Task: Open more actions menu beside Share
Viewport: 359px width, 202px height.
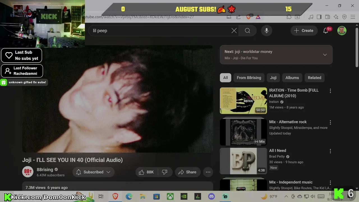Action: click(x=208, y=172)
